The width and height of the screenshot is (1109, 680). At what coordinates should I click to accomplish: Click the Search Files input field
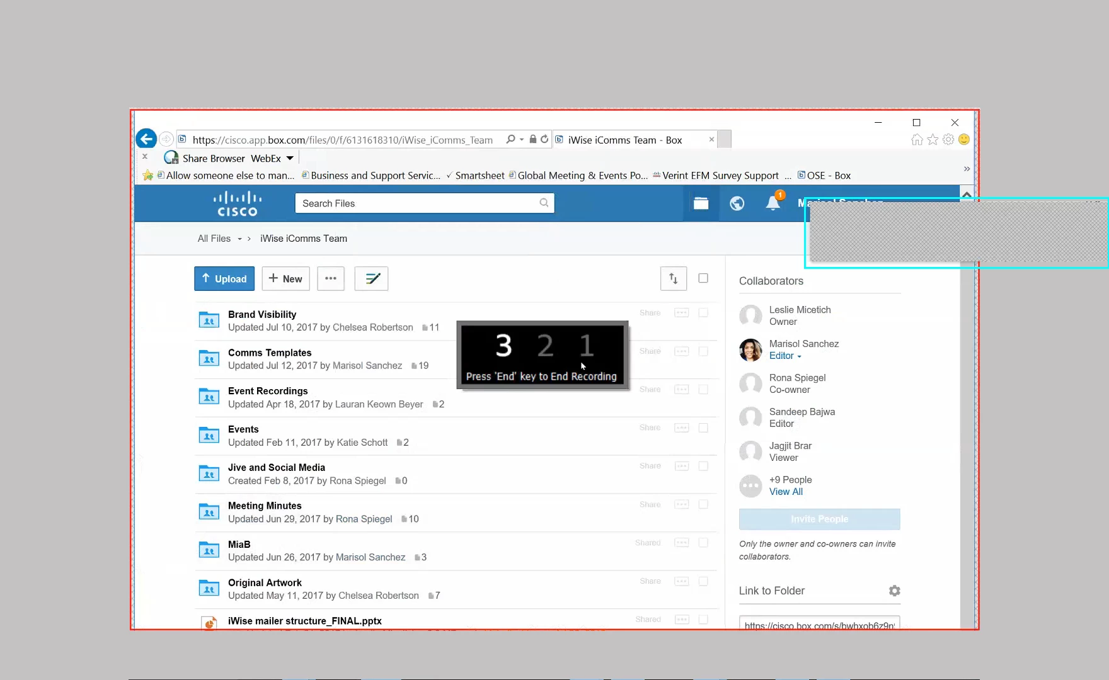point(425,203)
